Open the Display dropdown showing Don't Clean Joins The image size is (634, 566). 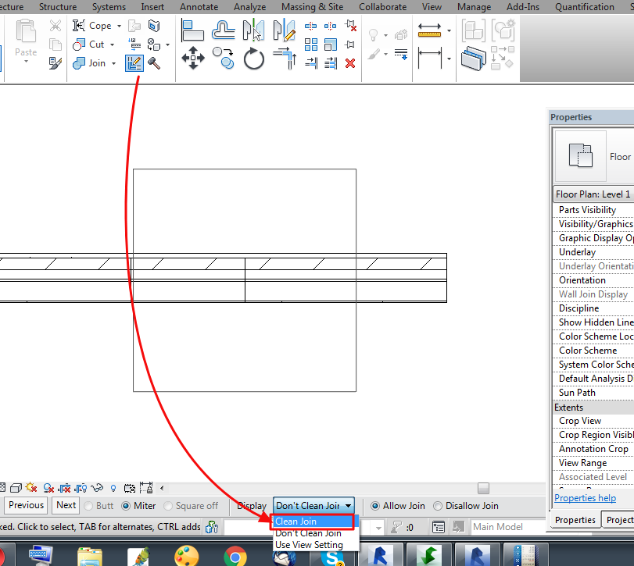coord(313,505)
